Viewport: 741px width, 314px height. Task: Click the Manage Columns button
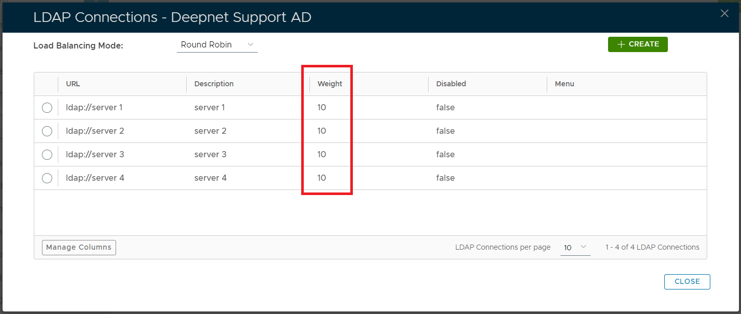click(x=79, y=248)
